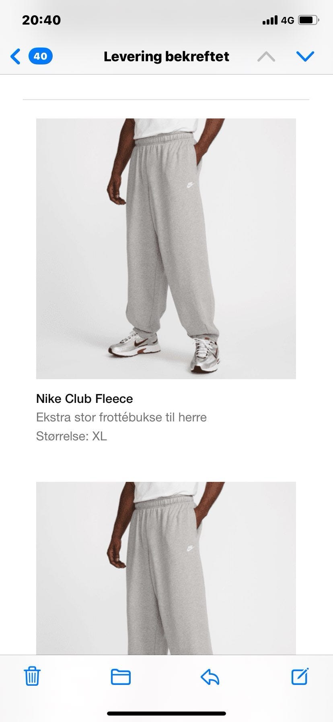
Task: Tap the "Levering bekreftet" email title
Action: click(x=166, y=56)
